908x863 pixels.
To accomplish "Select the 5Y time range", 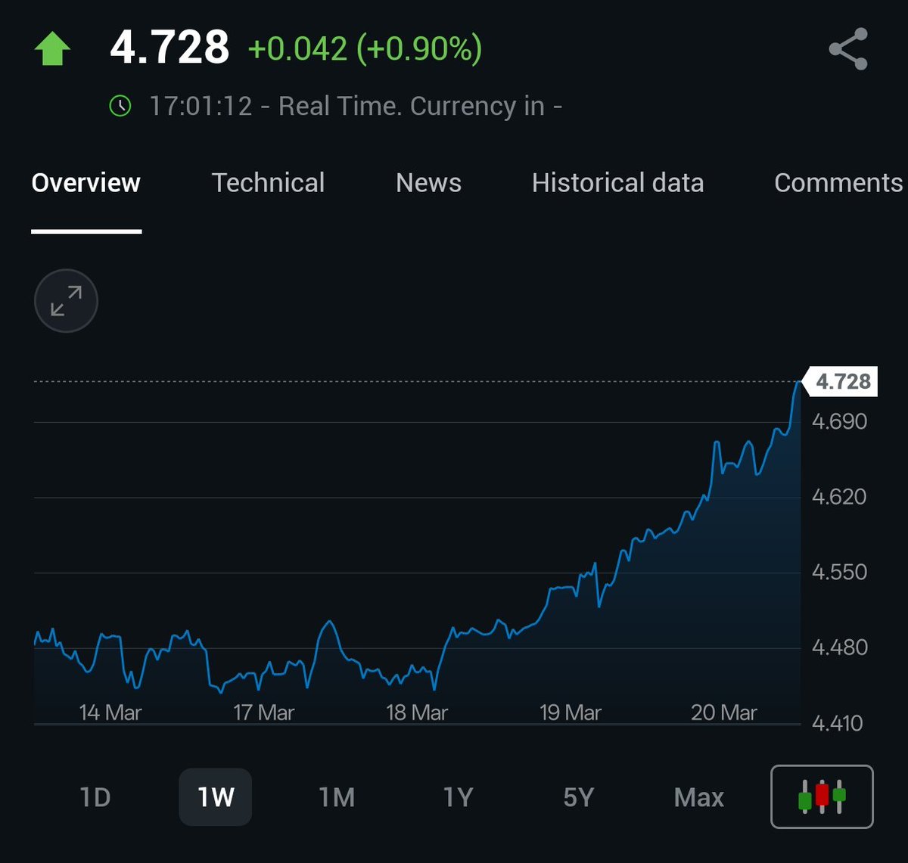I will pos(578,797).
